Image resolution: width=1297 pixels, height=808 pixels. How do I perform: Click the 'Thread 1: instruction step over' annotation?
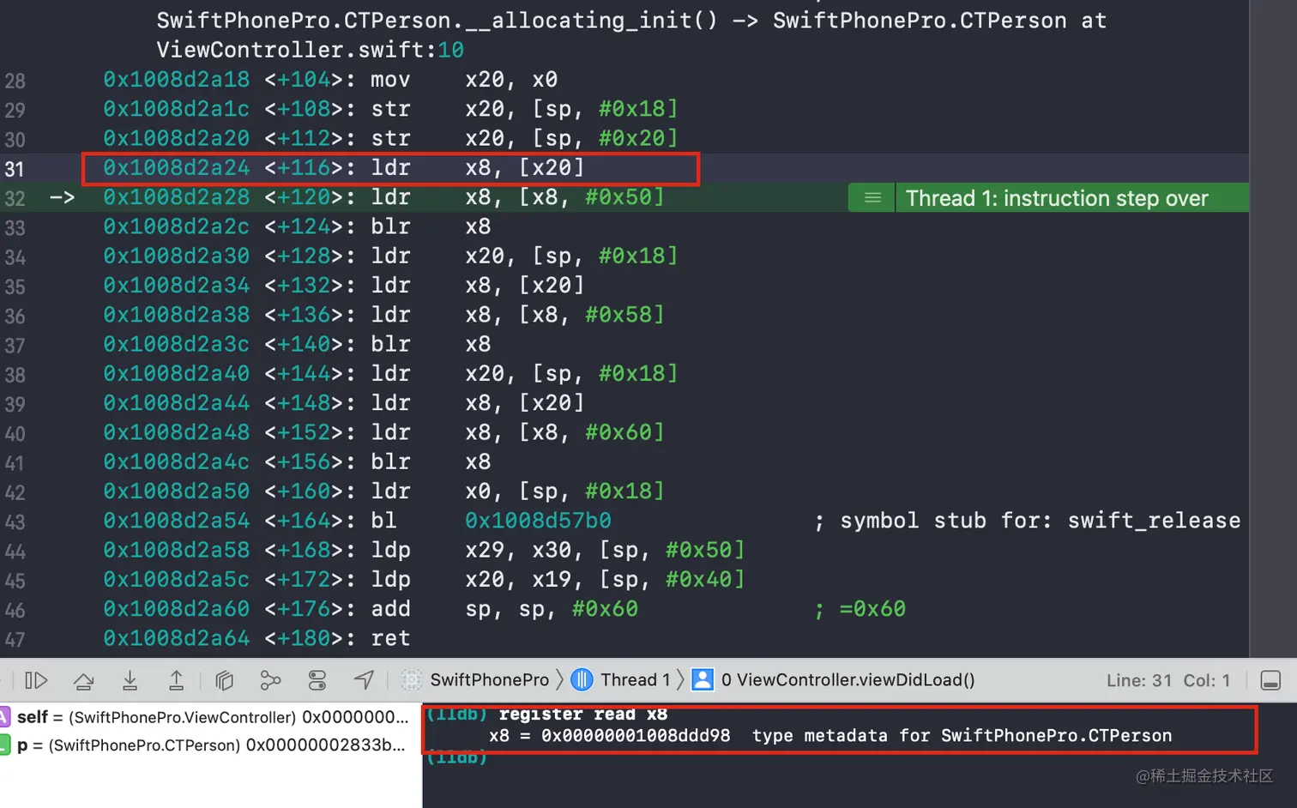(1057, 198)
